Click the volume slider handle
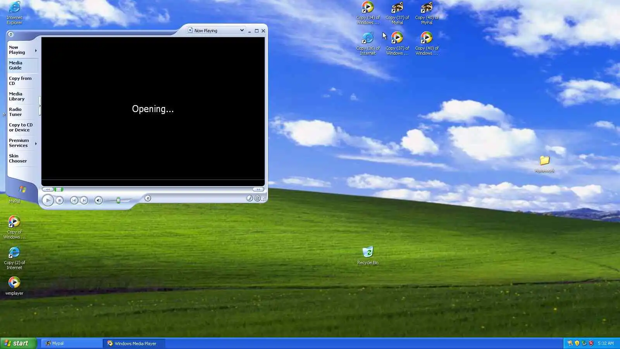 [x=119, y=200]
